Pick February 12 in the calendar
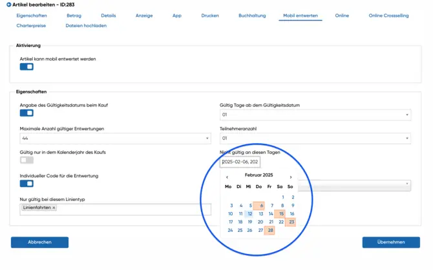 pyautogui.click(x=249, y=214)
